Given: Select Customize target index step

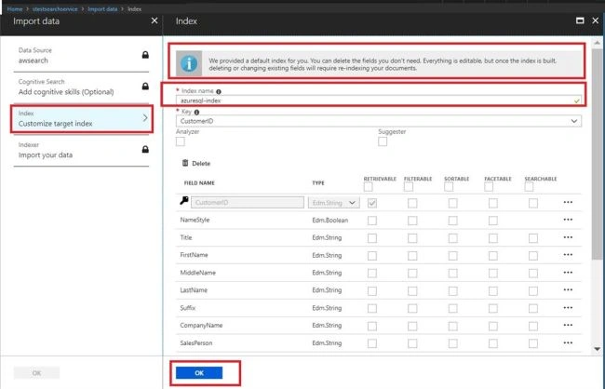Looking at the screenshot, I should point(81,119).
